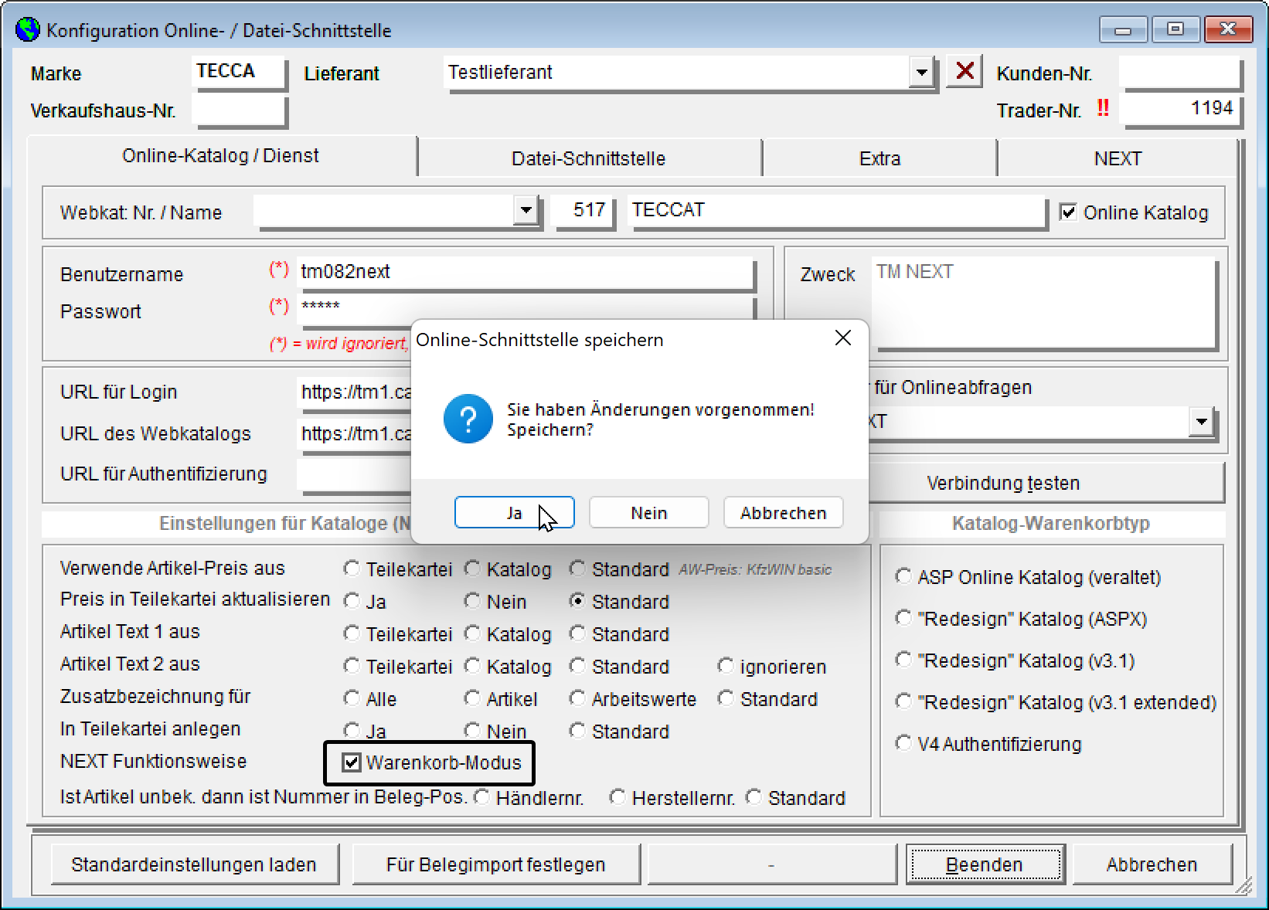Open the Lieferant dropdown arrow
Screen dimensions: 1269x910
tap(921, 73)
